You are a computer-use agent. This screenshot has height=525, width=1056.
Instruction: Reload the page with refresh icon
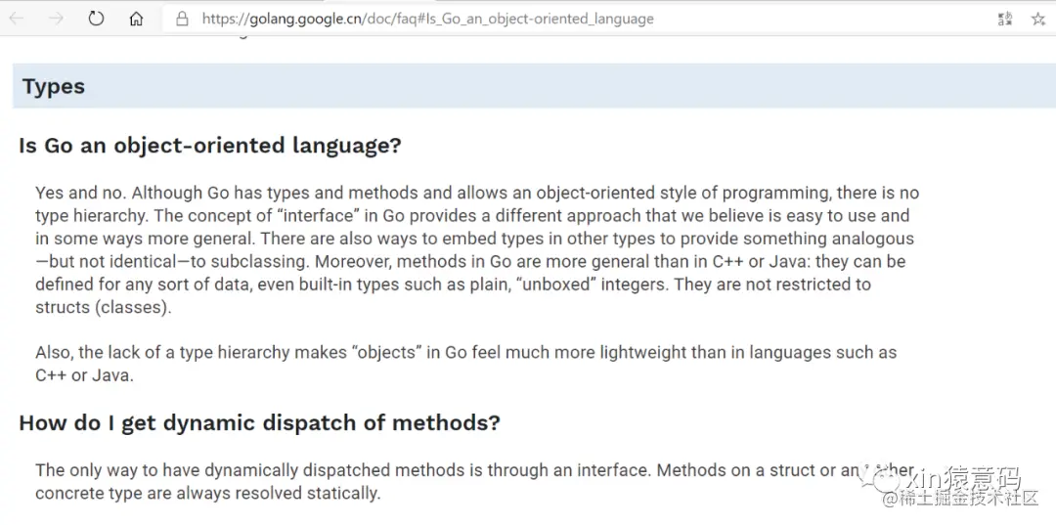(96, 19)
